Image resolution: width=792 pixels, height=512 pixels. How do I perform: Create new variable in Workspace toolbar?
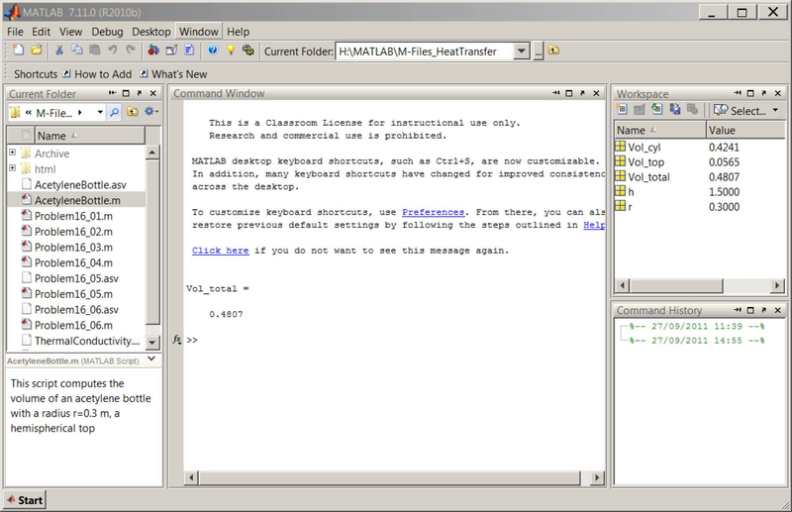(x=622, y=109)
